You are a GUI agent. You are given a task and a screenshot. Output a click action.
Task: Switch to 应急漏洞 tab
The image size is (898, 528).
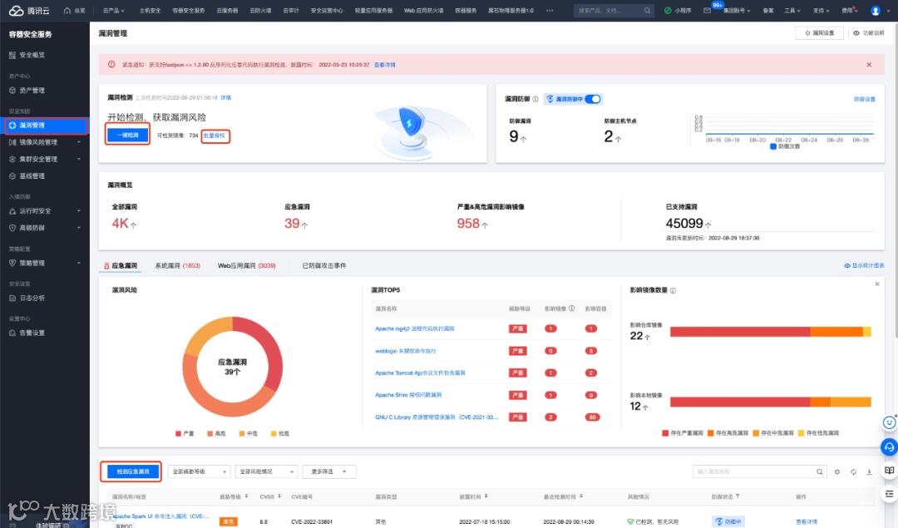(121, 266)
